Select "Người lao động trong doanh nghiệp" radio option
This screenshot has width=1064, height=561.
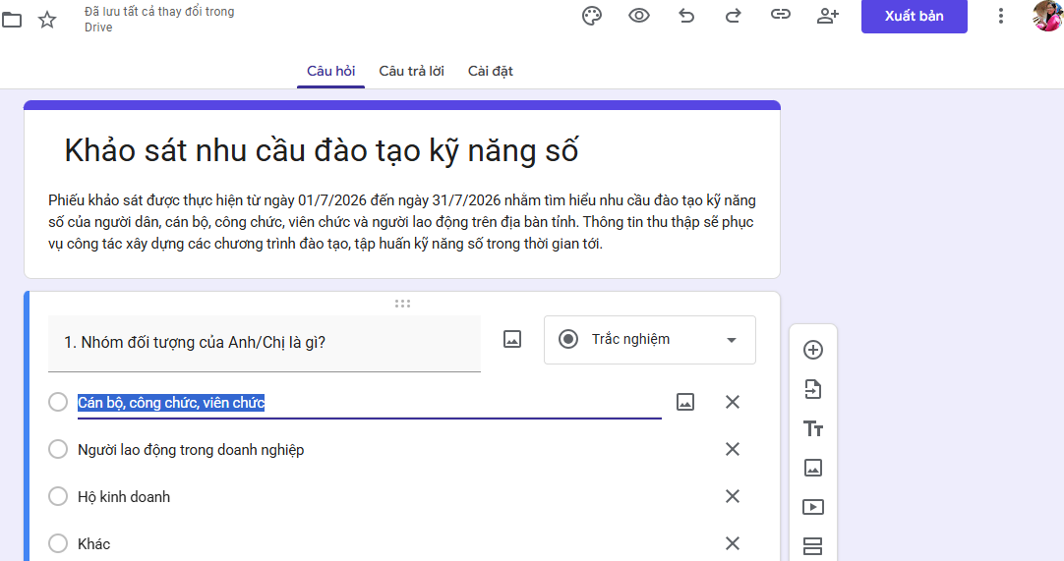58,449
